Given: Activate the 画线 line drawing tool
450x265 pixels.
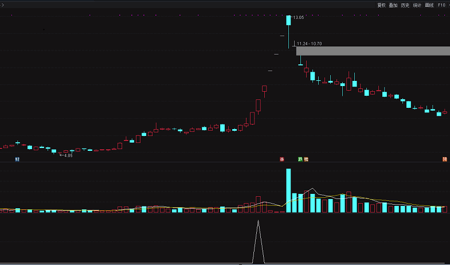Looking at the screenshot, I should [429, 5].
